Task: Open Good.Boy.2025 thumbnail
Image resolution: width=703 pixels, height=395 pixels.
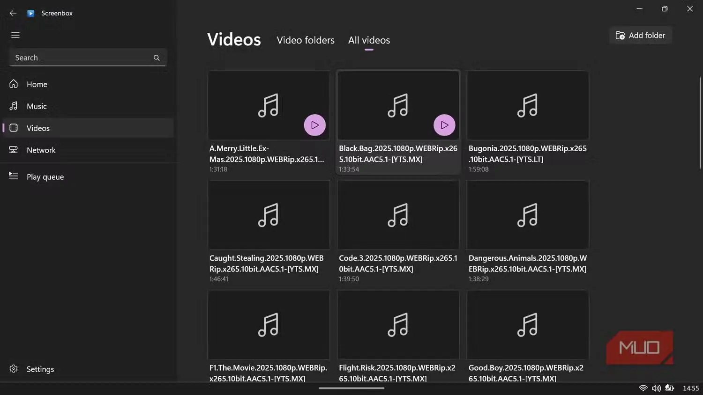Action: click(528, 325)
